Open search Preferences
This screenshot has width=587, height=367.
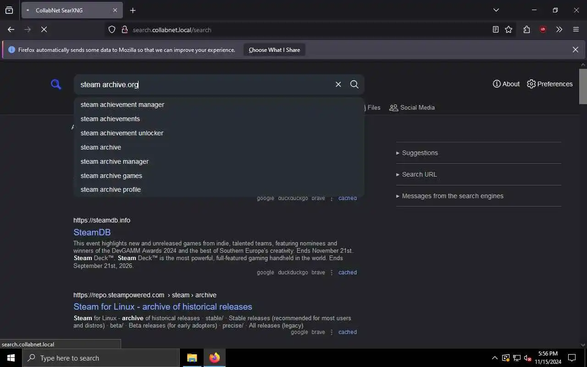coord(550,84)
